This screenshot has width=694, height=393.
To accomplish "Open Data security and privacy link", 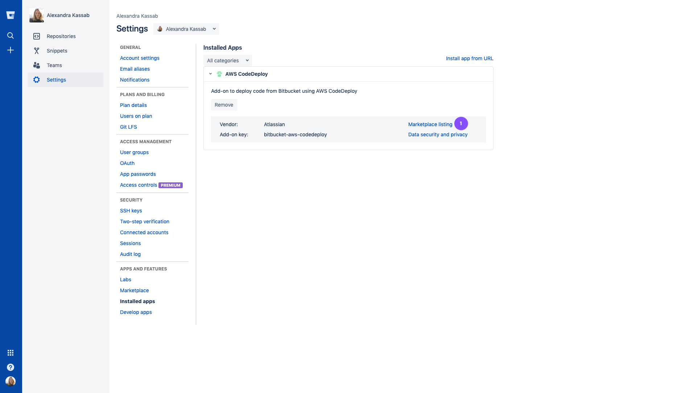I will point(438,135).
